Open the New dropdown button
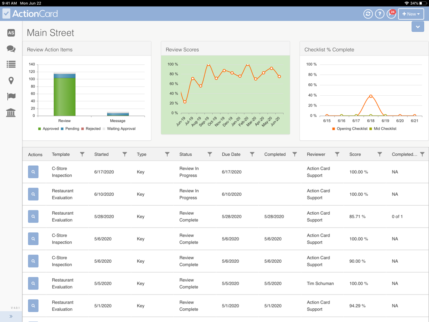Image resolution: width=429 pixels, height=322 pixels. pos(411,14)
